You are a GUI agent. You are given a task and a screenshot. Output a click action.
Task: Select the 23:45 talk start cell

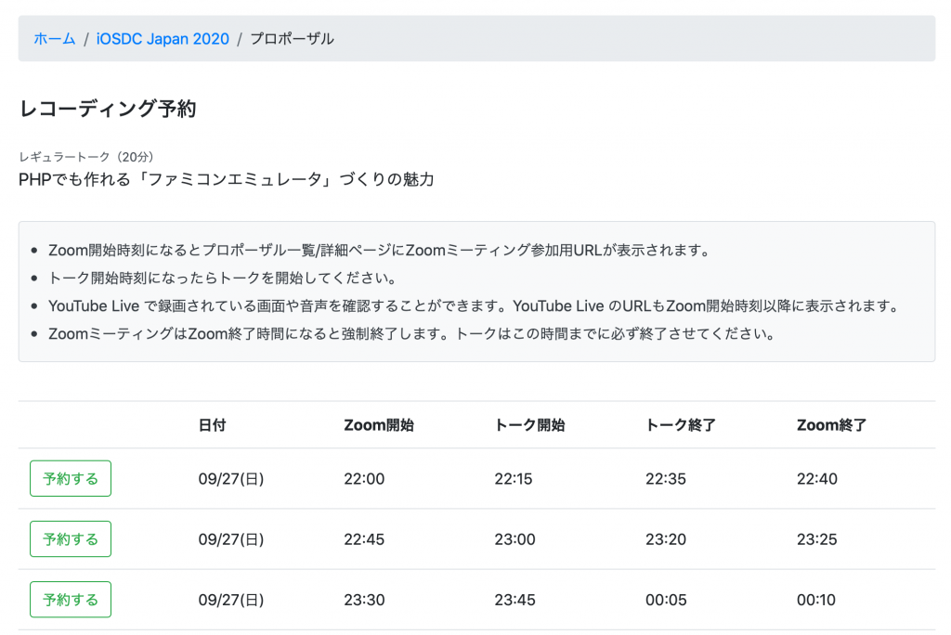[x=515, y=601]
